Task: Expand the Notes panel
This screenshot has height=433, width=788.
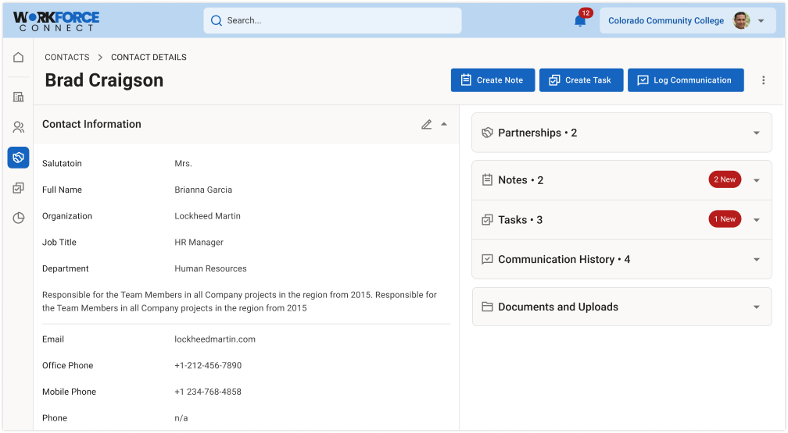Action: tap(756, 180)
